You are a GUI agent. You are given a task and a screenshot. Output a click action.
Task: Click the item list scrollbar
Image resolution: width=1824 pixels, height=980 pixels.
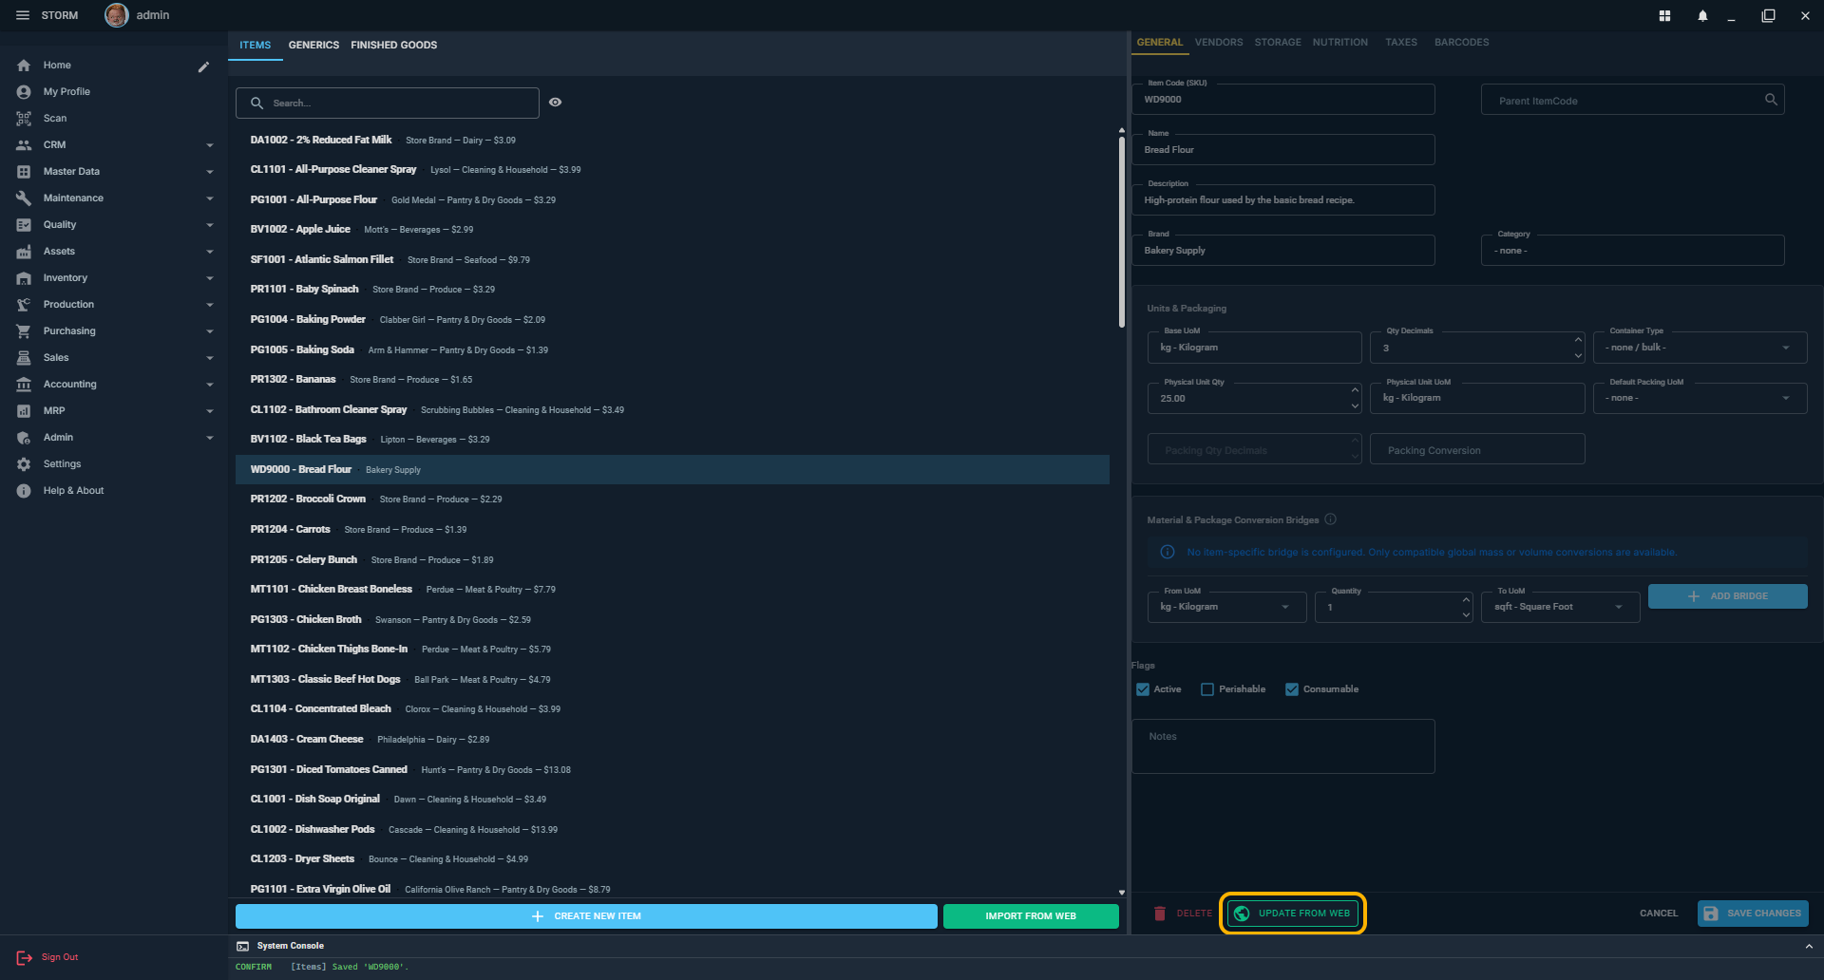tap(1122, 231)
